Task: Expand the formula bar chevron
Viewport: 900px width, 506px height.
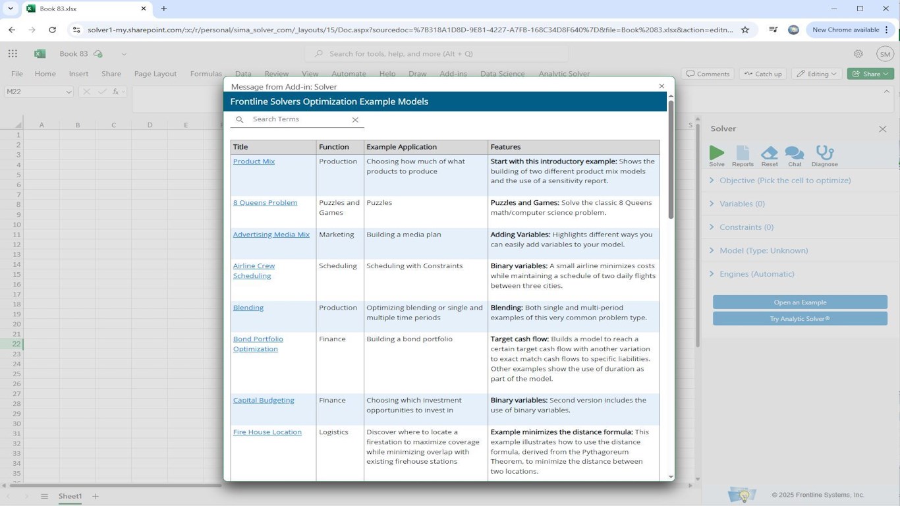Action: tap(887, 92)
